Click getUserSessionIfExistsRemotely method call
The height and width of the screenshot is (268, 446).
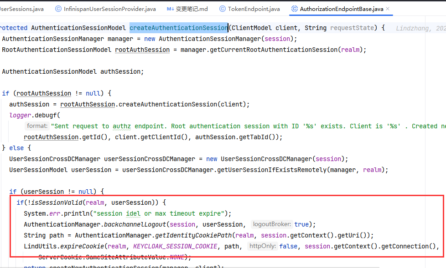coord(272,170)
